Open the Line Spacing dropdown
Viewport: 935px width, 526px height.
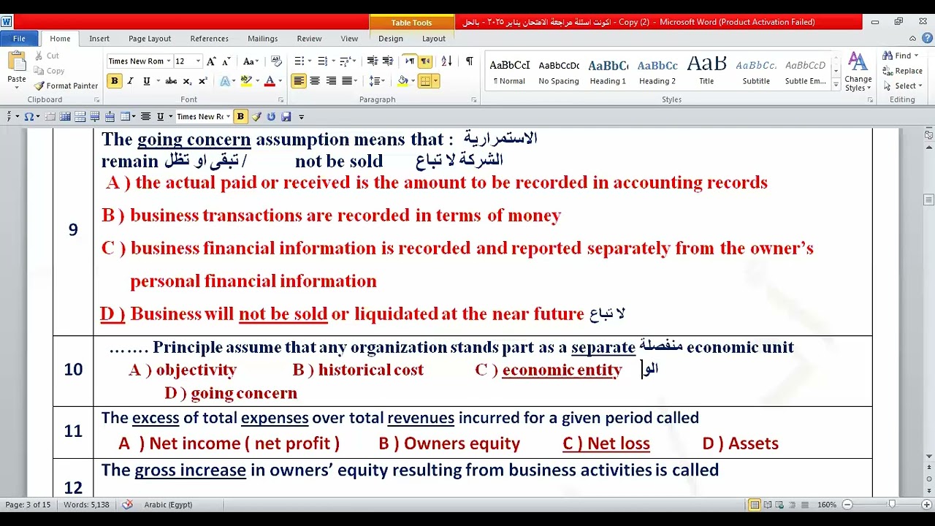(x=376, y=81)
